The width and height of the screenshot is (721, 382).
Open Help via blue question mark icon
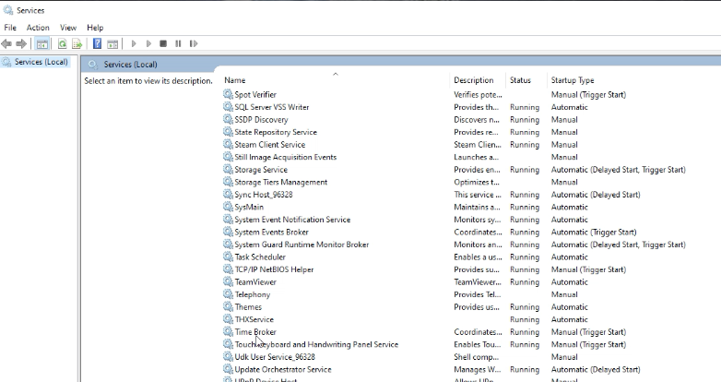pyautogui.click(x=97, y=43)
